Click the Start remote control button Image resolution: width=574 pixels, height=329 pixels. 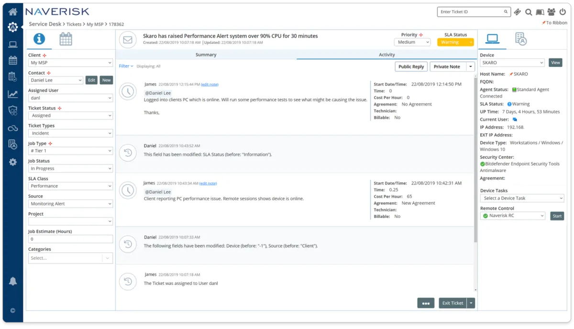557,216
